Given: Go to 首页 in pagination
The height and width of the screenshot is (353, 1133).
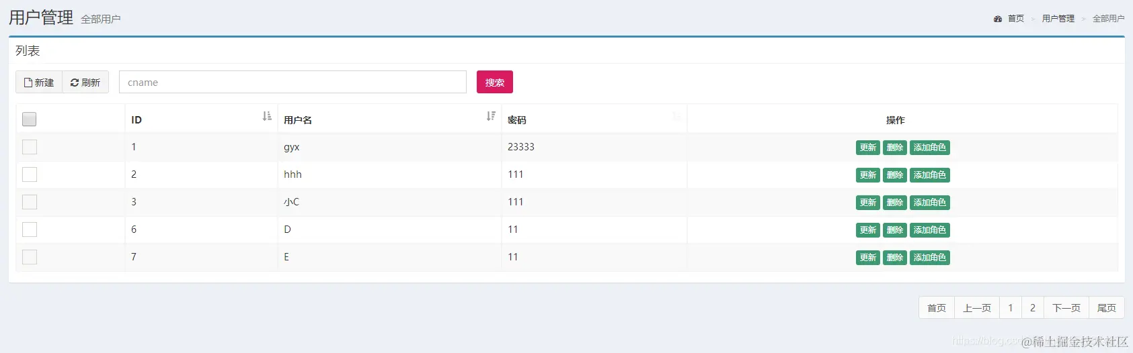Looking at the screenshot, I should [x=937, y=308].
